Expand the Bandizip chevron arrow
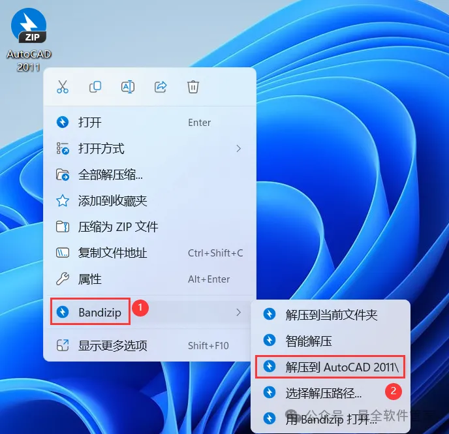This screenshot has height=434, width=449. click(x=238, y=312)
